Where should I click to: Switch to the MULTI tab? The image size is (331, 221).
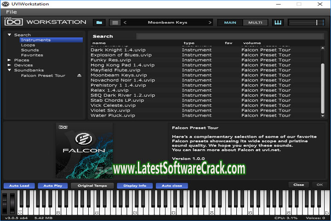point(255,22)
